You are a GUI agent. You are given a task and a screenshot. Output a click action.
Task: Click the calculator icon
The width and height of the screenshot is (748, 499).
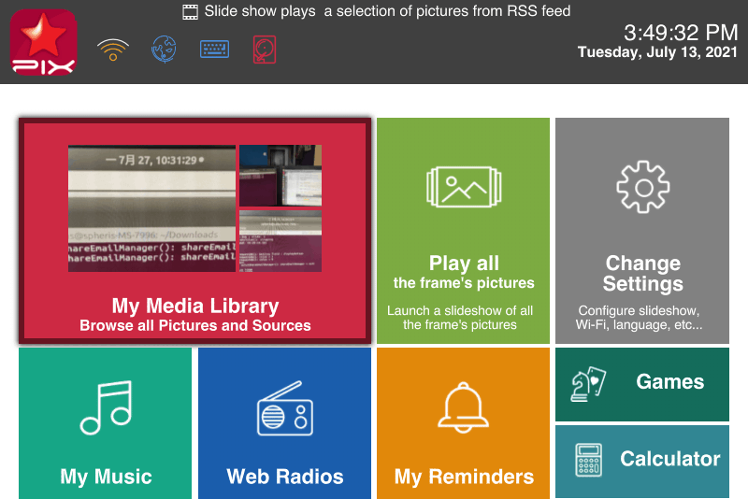click(589, 460)
